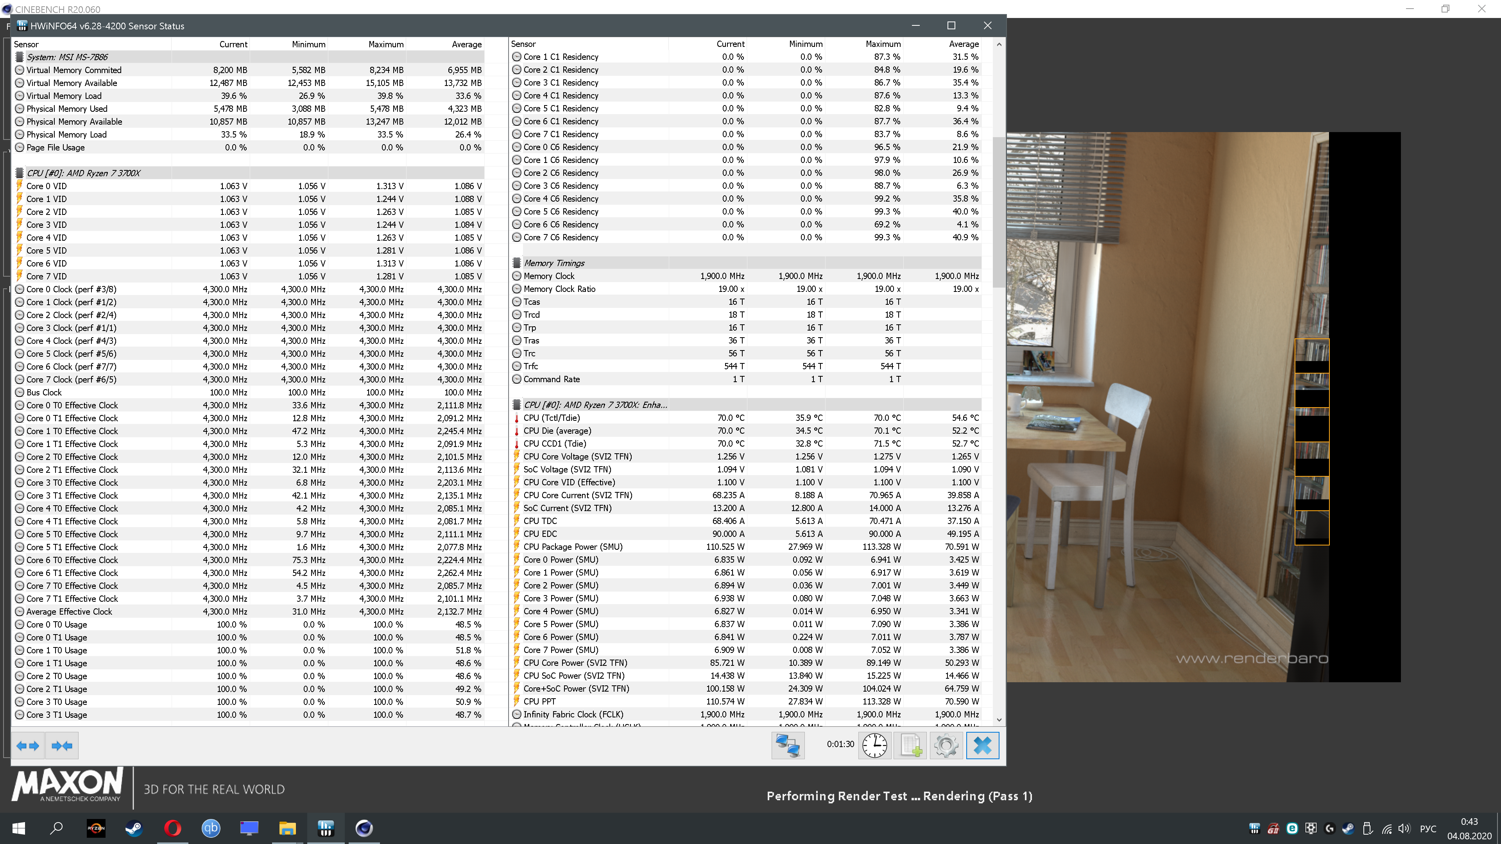Click the Ryzen Master taskbar icon
The image size is (1501, 844).
click(96, 828)
